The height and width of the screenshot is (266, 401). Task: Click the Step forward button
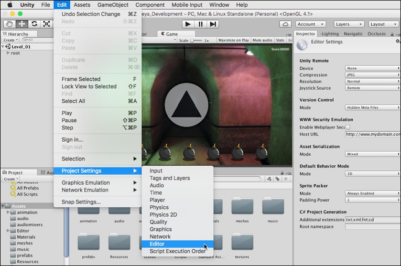coord(213,24)
